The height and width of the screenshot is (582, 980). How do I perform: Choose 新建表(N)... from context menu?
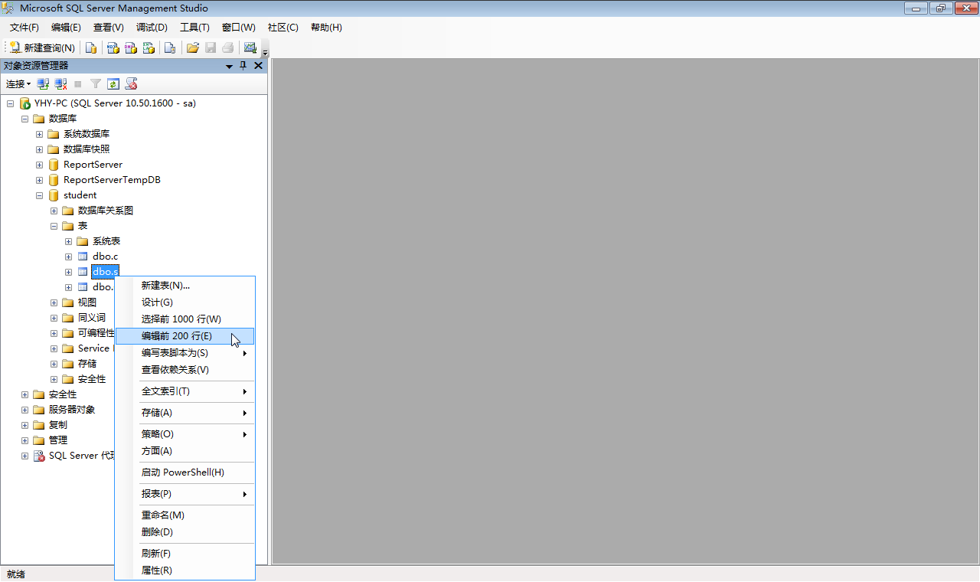[185, 286]
